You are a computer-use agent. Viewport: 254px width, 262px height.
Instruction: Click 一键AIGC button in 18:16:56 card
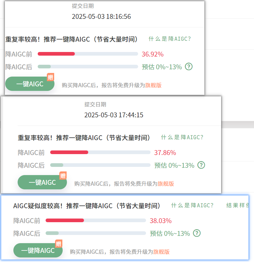coord(30,84)
